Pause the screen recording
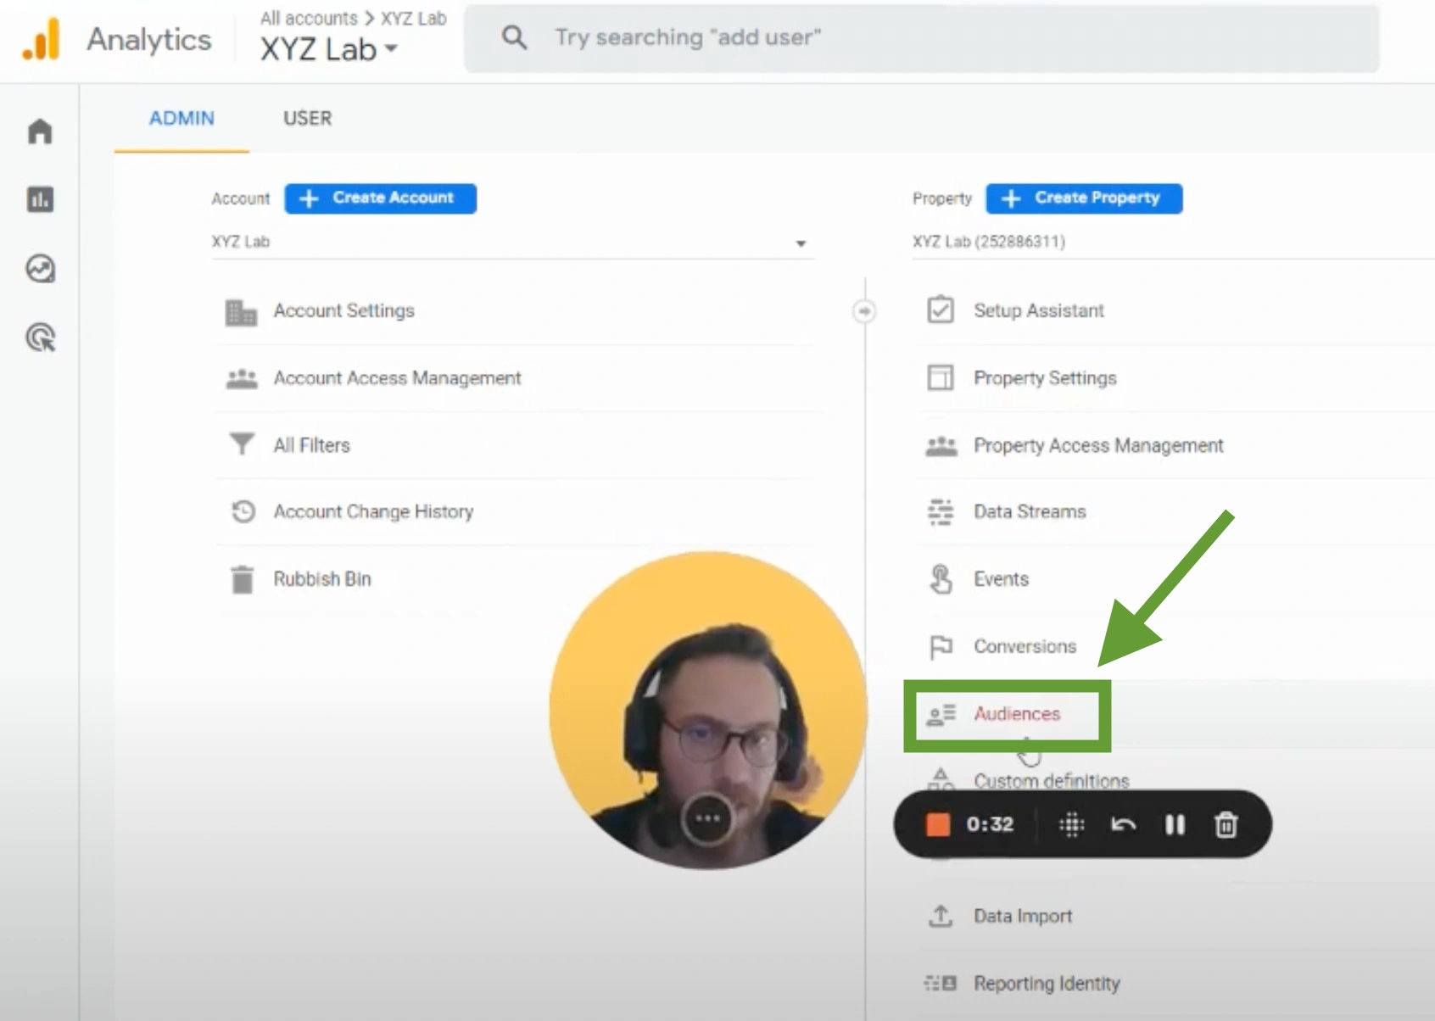Image resolution: width=1435 pixels, height=1021 pixels. click(1175, 824)
